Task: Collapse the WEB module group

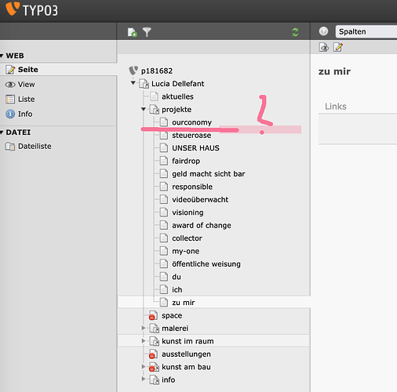Action: point(2,56)
